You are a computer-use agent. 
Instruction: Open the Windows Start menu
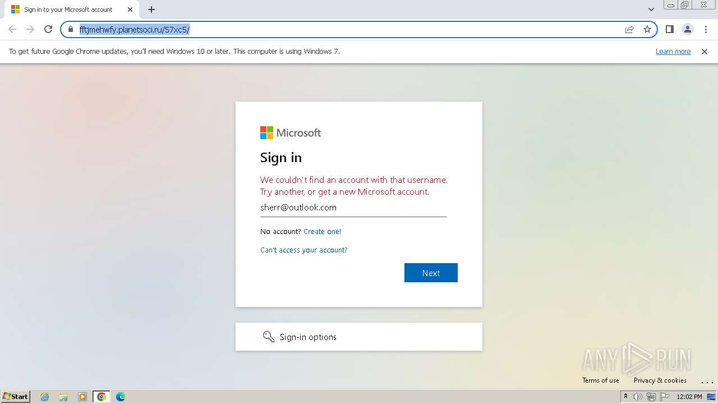coord(16,396)
